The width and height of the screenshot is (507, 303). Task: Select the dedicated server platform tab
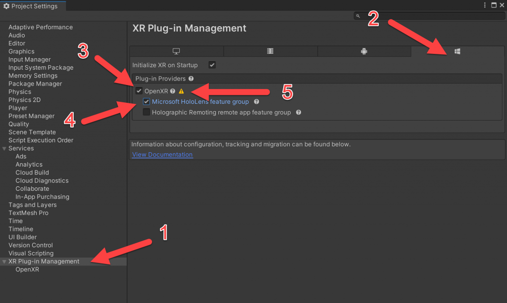270,51
